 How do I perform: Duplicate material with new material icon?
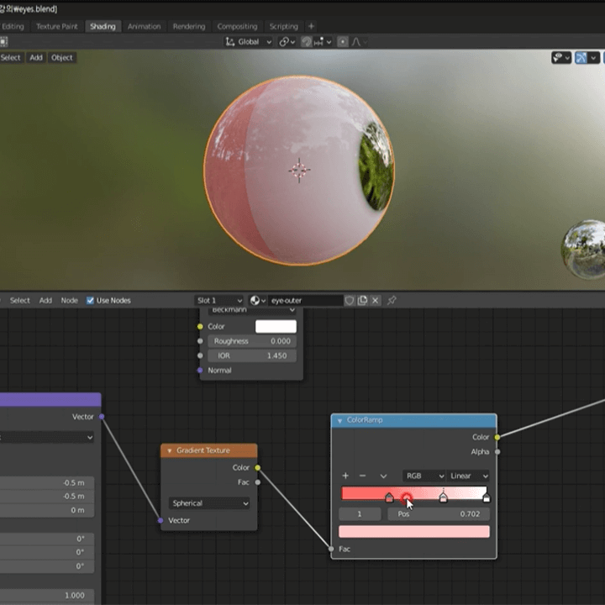[362, 300]
